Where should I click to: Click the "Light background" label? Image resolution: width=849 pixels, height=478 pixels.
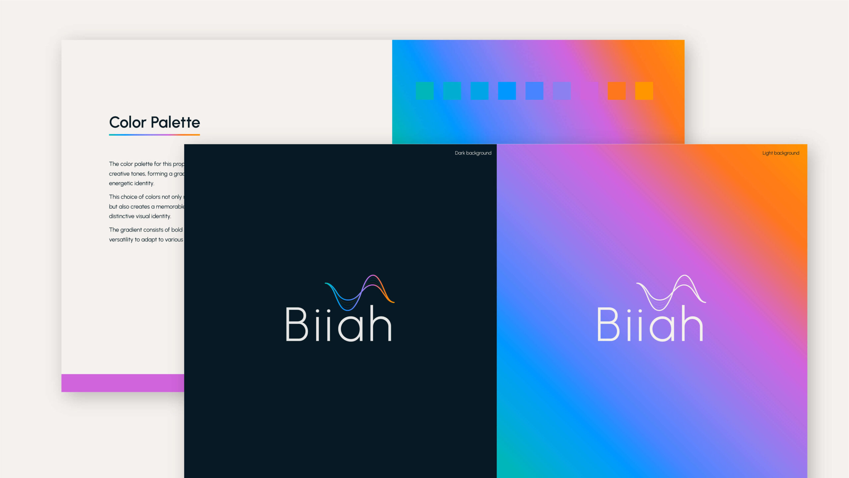[x=781, y=153]
